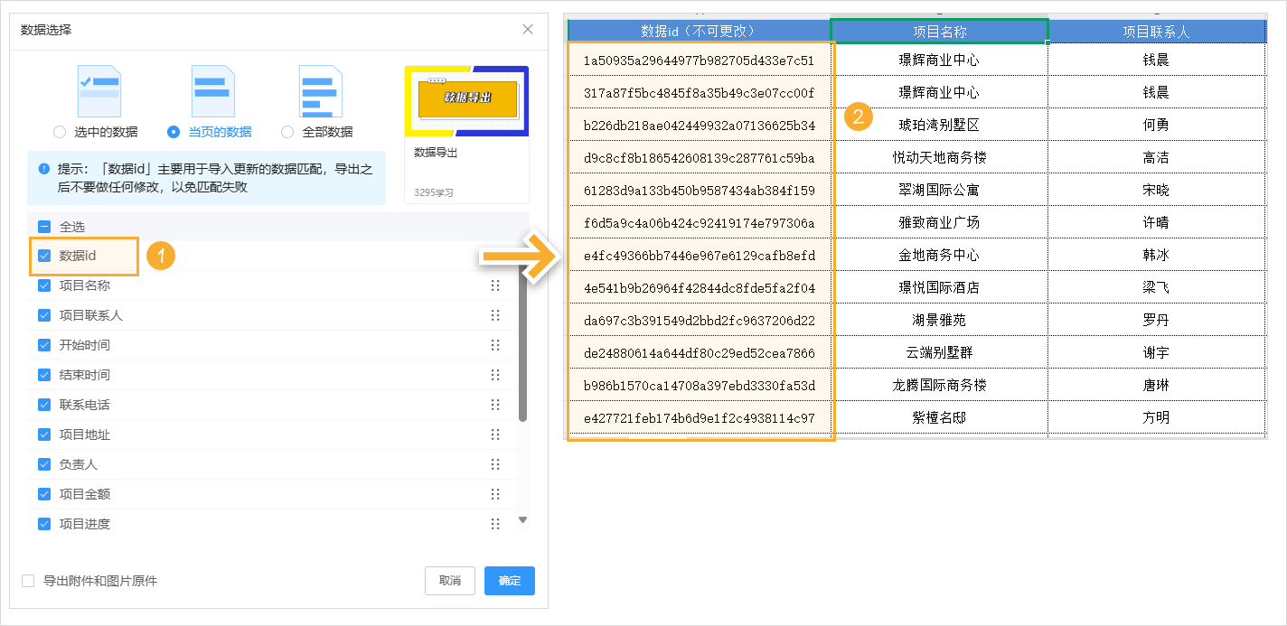1287x626 pixels.
Task: Uncheck the 数据id field checkbox
Action: (44, 256)
